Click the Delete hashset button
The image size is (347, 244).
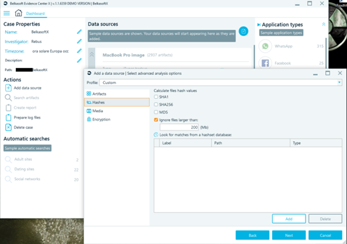pyautogui.click(x=325, y=219)
